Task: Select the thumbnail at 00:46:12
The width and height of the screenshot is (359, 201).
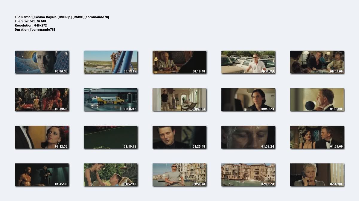Action: click(x=111, y=100)
